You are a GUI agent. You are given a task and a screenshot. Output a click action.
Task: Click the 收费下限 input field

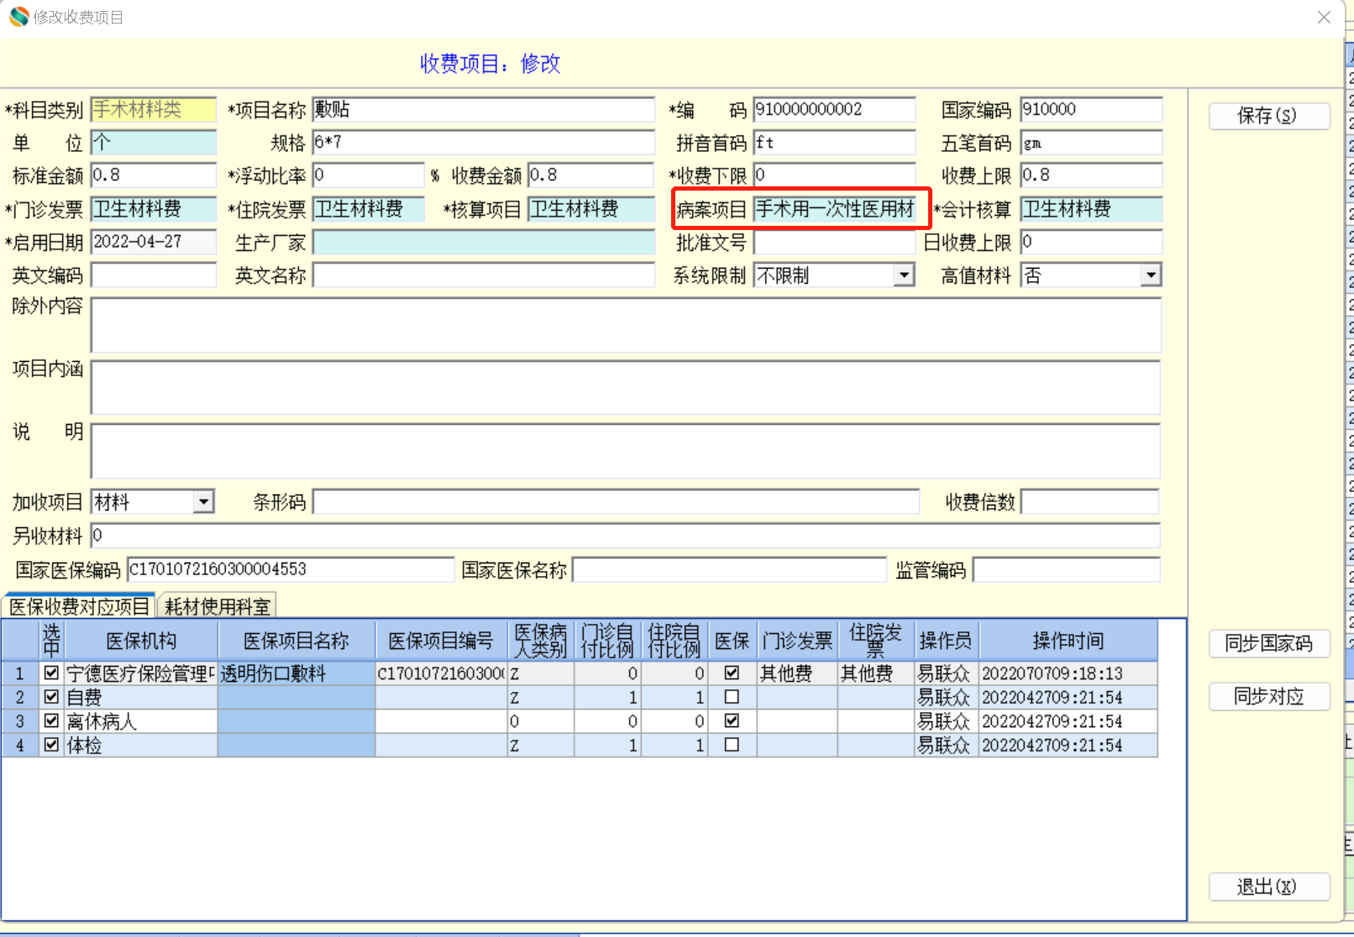pyautogui.click(x=834, y=175)
